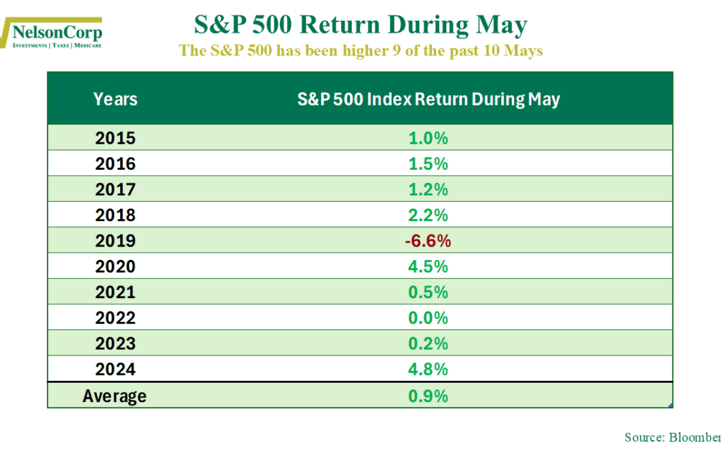Viewport: 721px width, 451px height.
Task: Select the "Average" row label
Action: [x=115, y=396]
